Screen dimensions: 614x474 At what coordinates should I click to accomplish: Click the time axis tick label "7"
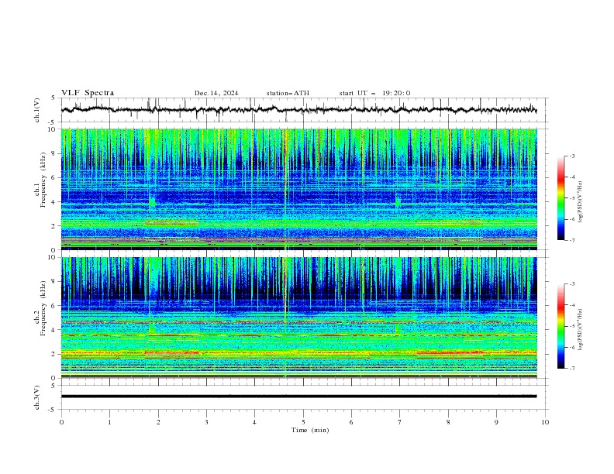click(x=400, y=422)
